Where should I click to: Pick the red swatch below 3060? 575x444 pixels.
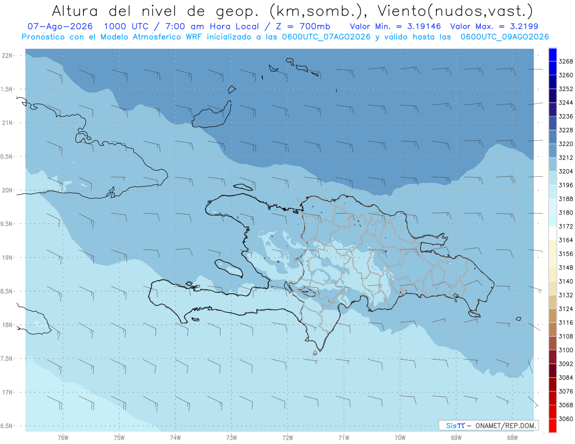pyautogui.click(x=552, y=425)
